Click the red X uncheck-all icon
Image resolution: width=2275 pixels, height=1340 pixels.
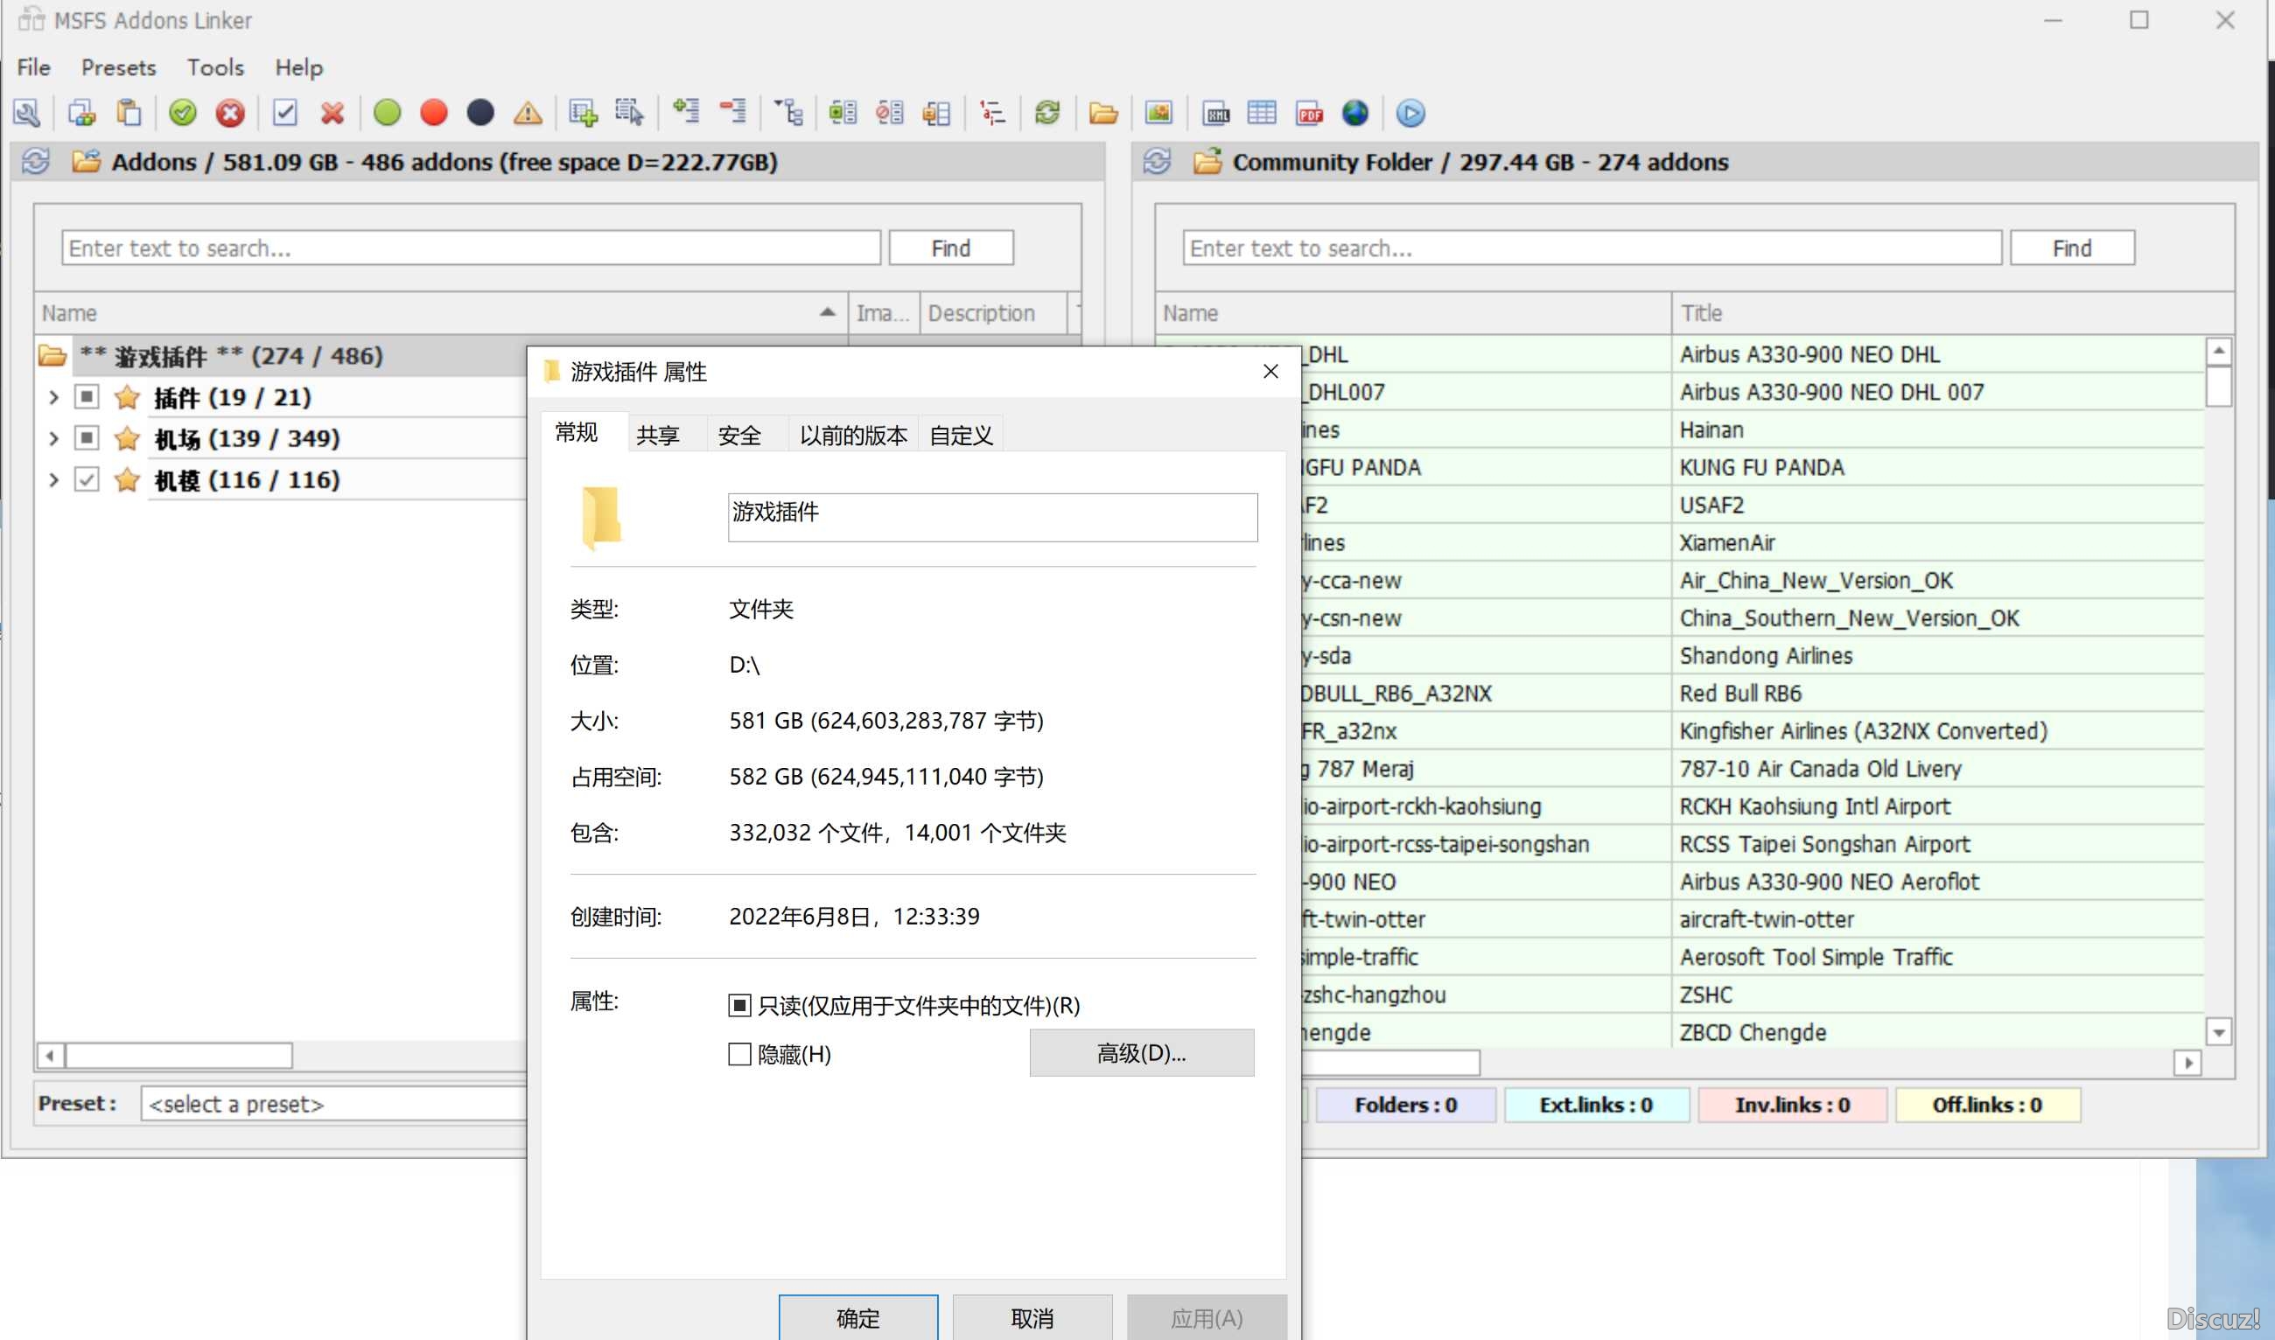click(x=332, y=113)
